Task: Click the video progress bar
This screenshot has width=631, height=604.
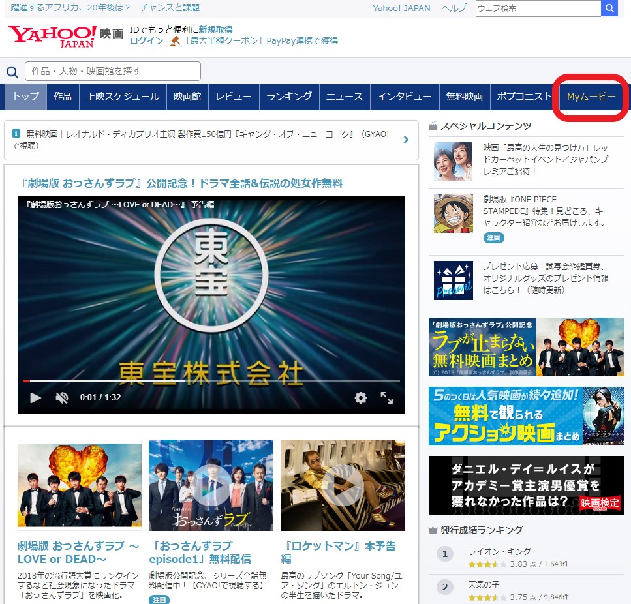Action: tap(211, 381)
